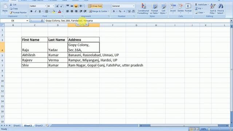The width and height of the screenshot is (233, 131).
Task: Open the Format cells menu
Action: [x=188, y=9]
